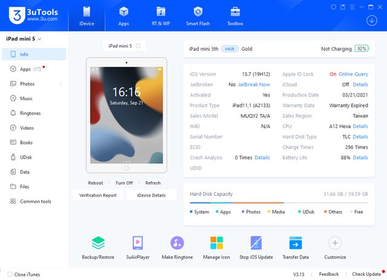
Task: Open downloads arrow icon at top right
Action: point(371,20)
